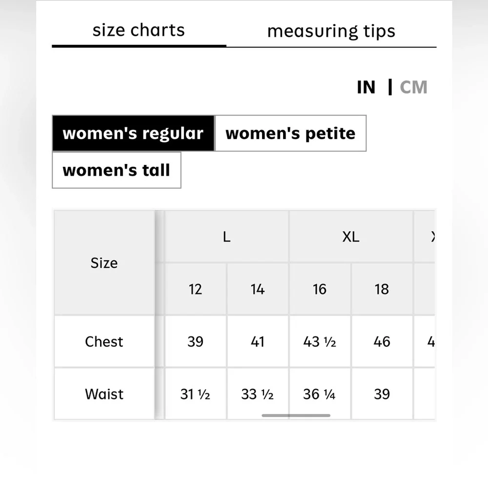
Task: Switch to the size charts tab
Action: (139, 31)
